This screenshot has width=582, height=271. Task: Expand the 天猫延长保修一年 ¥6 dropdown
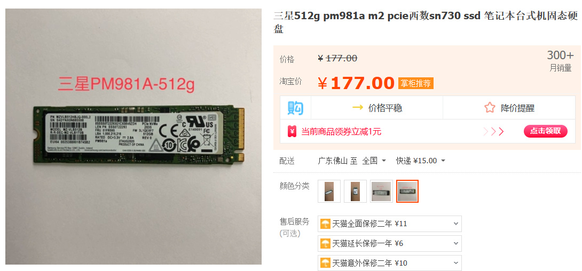coord(390,243)
